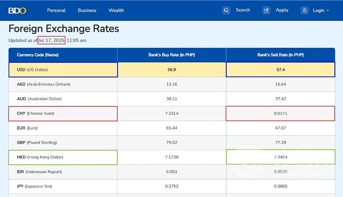The image size is (343, 197).
Task: Click CNY buy rate 7.3314
Action: (x=171, y=113)
